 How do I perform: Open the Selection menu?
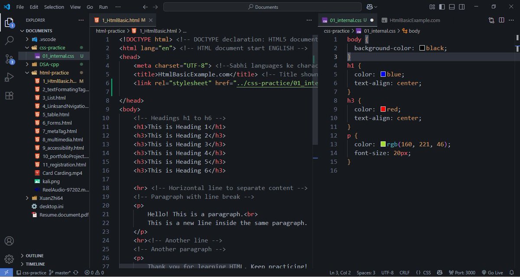pyautogui.click(x=54, y=7)
